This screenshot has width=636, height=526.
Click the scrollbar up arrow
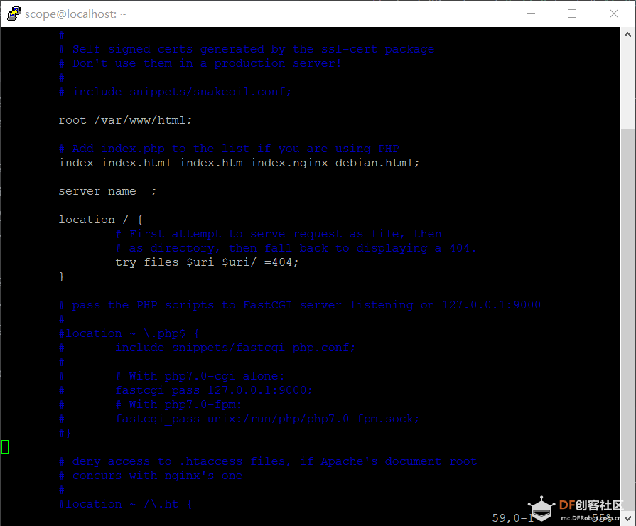tap(628, 35)
